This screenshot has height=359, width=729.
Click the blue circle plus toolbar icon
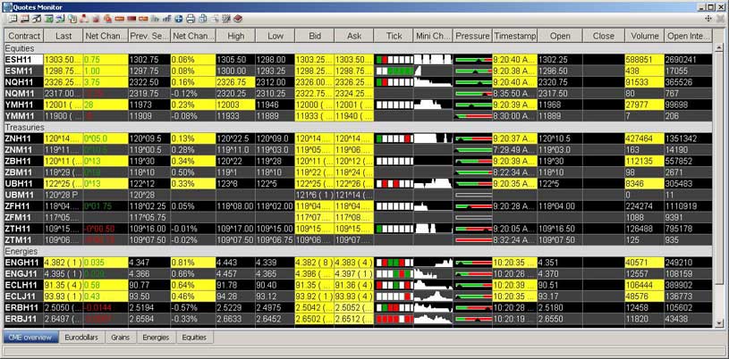pos(178,18)
